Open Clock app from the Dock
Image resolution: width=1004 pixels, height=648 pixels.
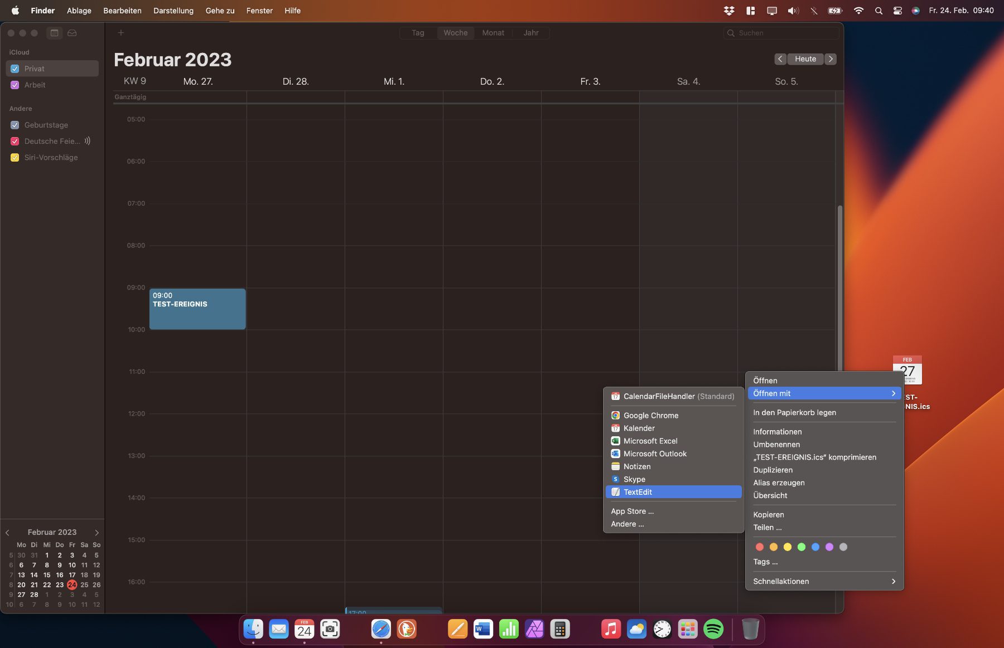click(662, 630)
